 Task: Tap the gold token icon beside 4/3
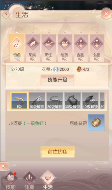tap(79, 69)
